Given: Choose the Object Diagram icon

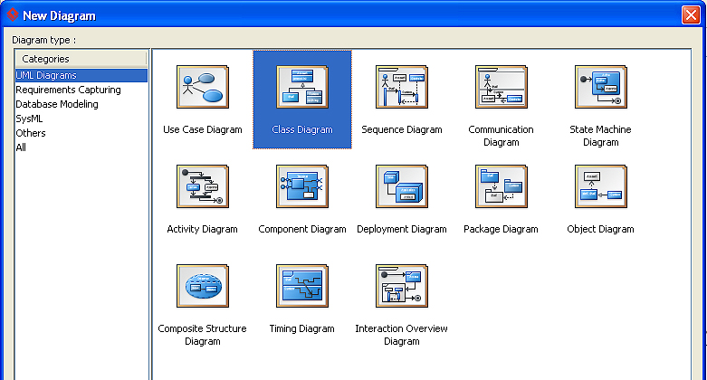Looking at the screenshot, I should pos(600,187).
